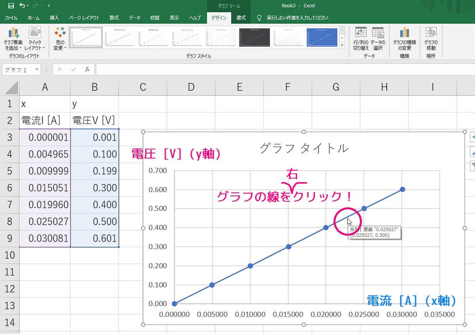Click the グラフの種類の変更 icon

point(404,39)
